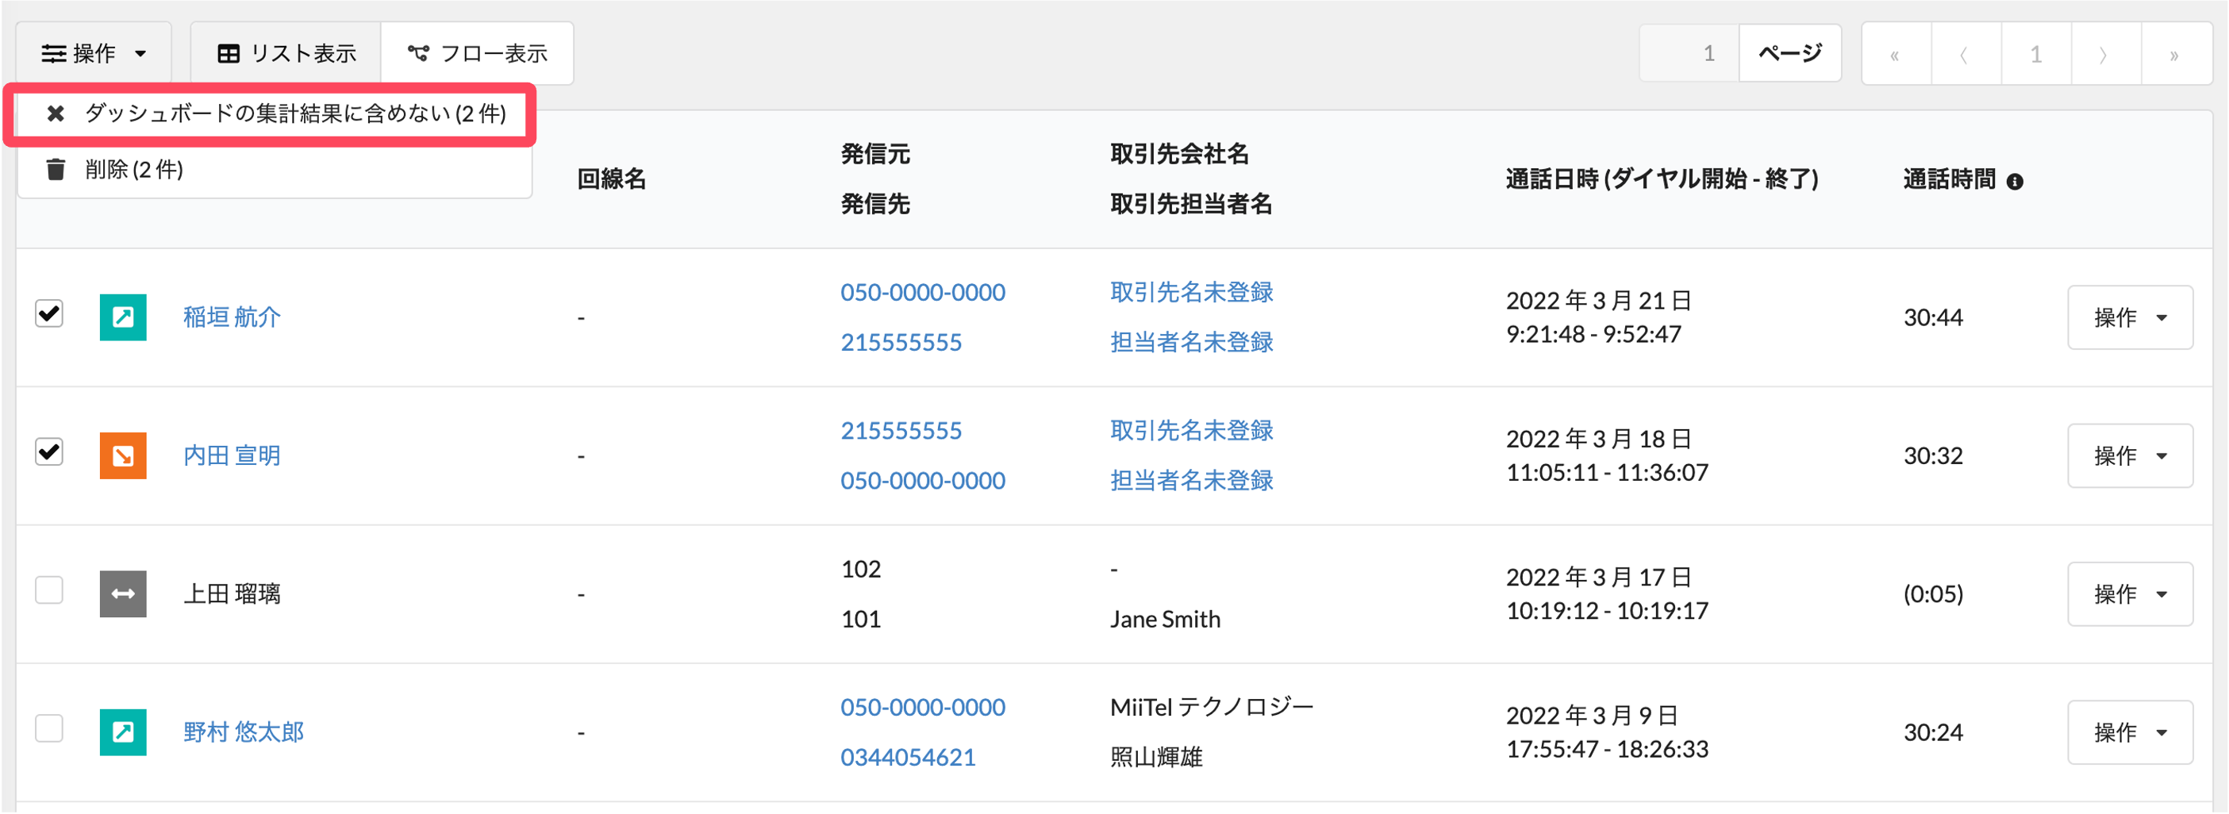This screenshot has width=2229, height=814.
Task: Click 215555555 destination in 稲垣 航介 row
Action: (x=901, y=343)
